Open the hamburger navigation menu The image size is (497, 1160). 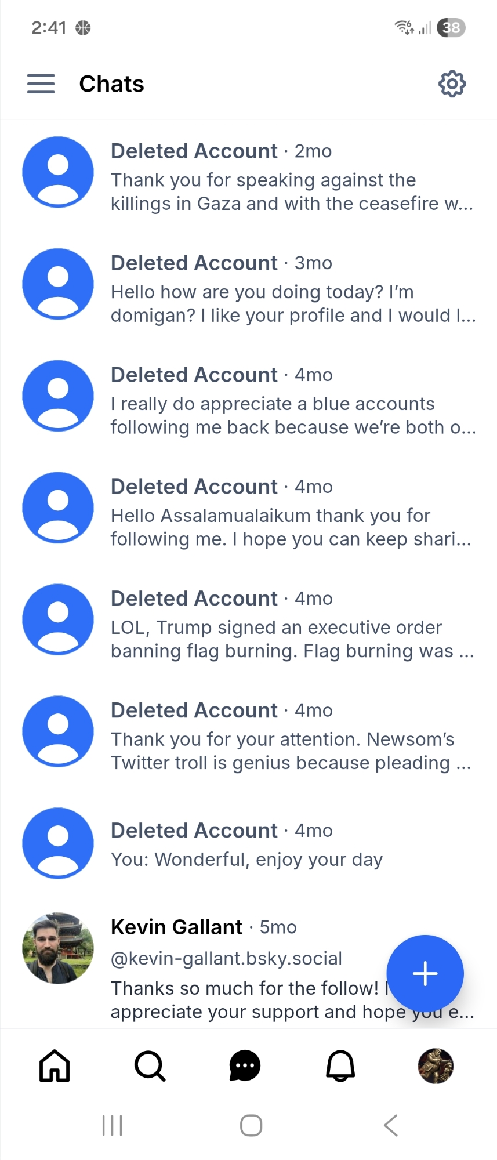pos(41,84)
